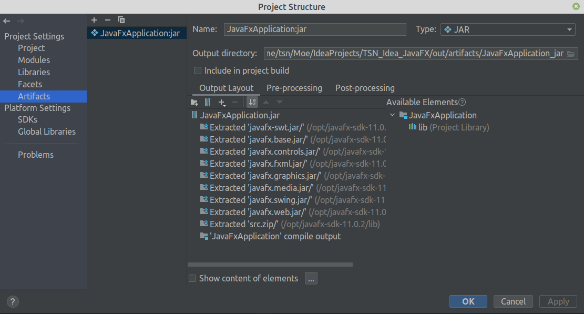Switch to Output Layout tab
The image size is (584, 314).
226,88
